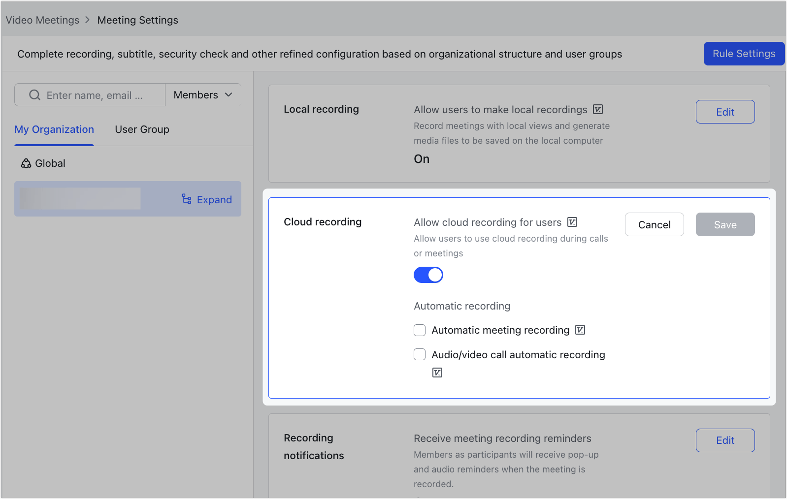
Task: Click info icon next to local recordings label
Action: click(x=598, y=109)
